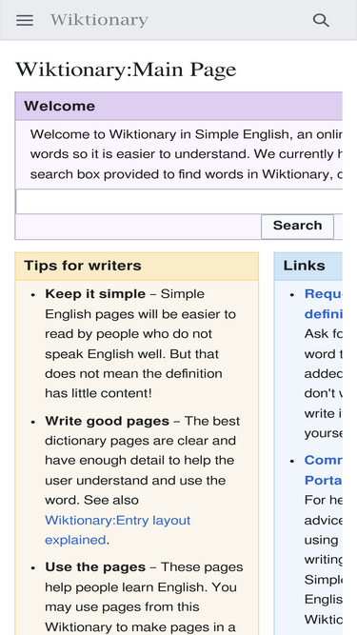Click the Wiktionary:Main Page title
The image size is (357, 635).
click(126, 69)
